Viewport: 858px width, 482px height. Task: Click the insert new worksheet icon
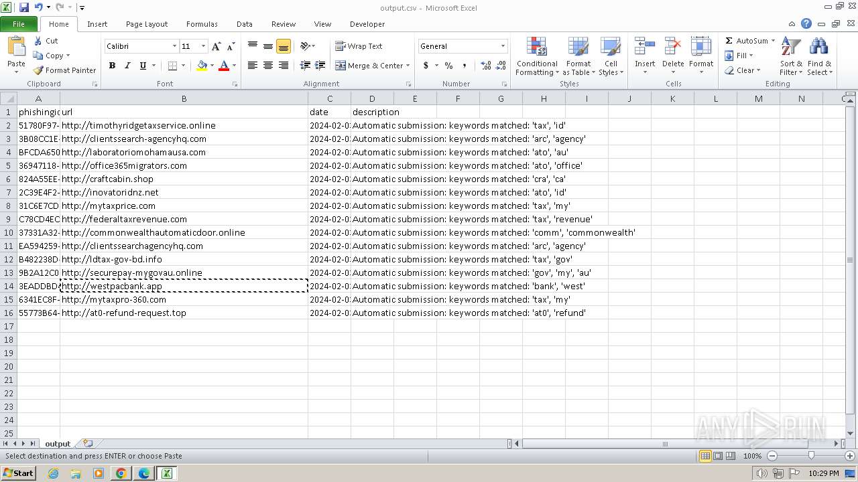tap(88, 444)
